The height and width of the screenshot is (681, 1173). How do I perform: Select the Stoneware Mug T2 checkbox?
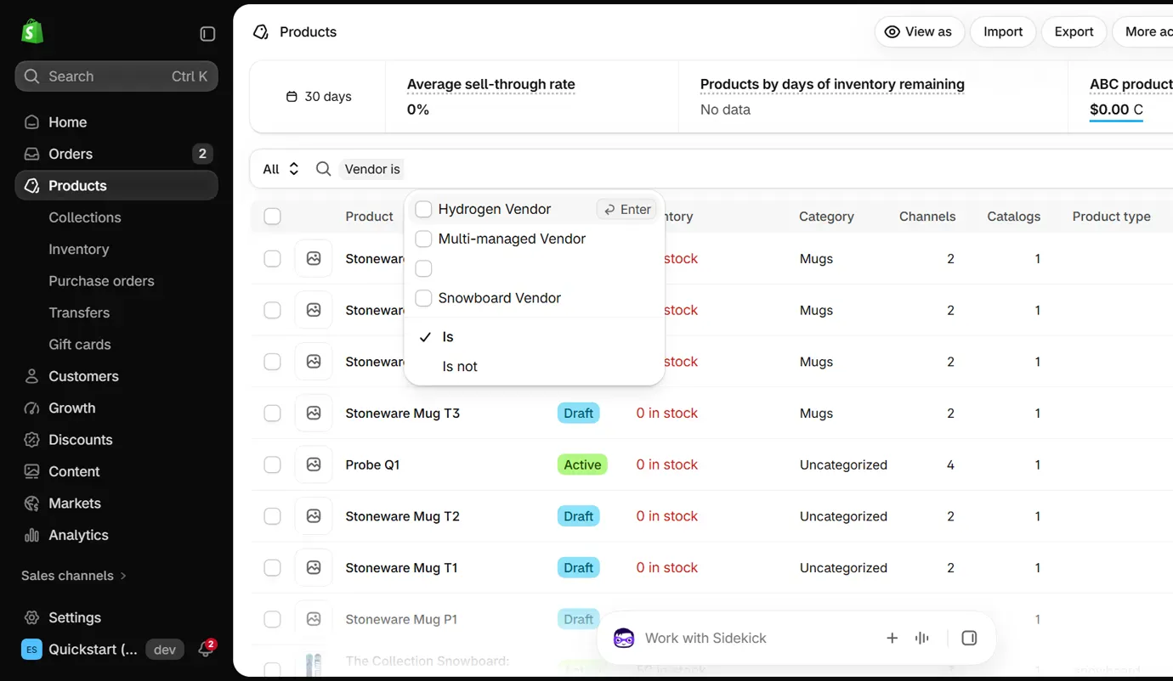[272, 516]
